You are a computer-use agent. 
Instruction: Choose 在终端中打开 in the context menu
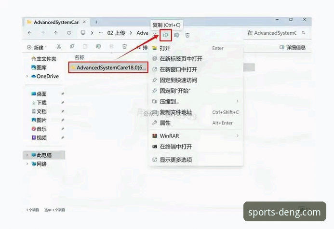(x=196, y=147)
